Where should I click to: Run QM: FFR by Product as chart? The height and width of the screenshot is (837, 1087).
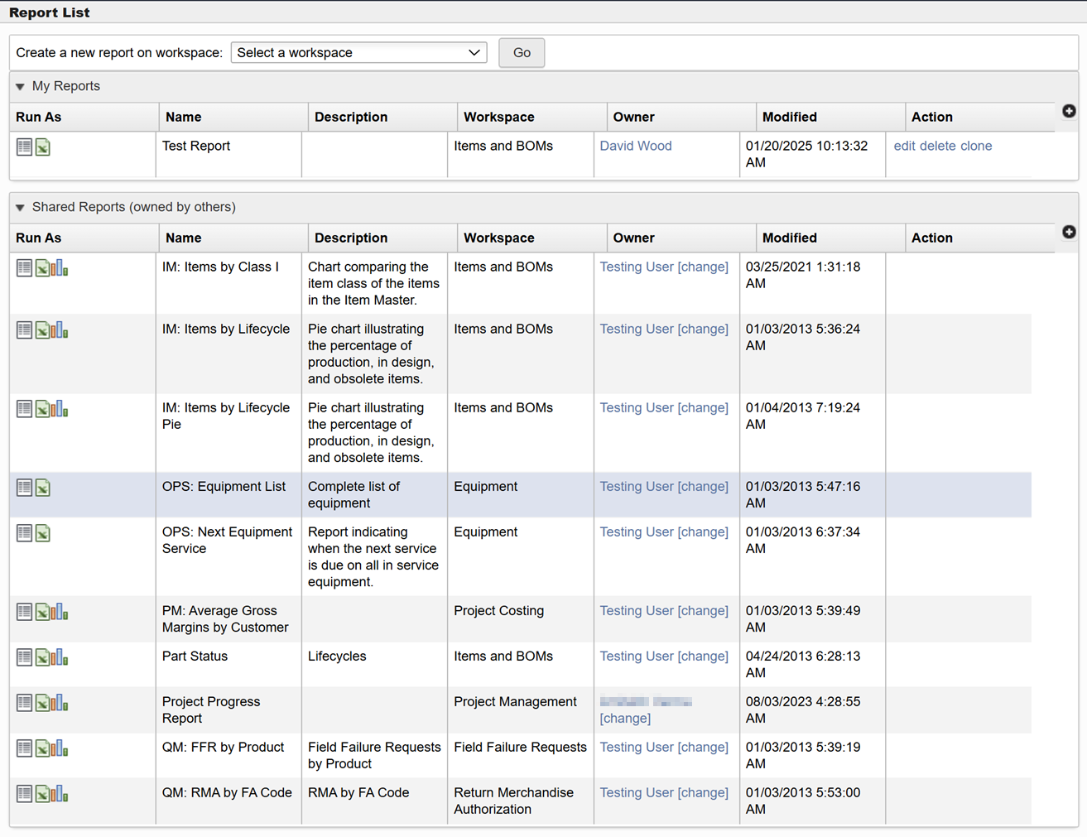coord(60,748)
